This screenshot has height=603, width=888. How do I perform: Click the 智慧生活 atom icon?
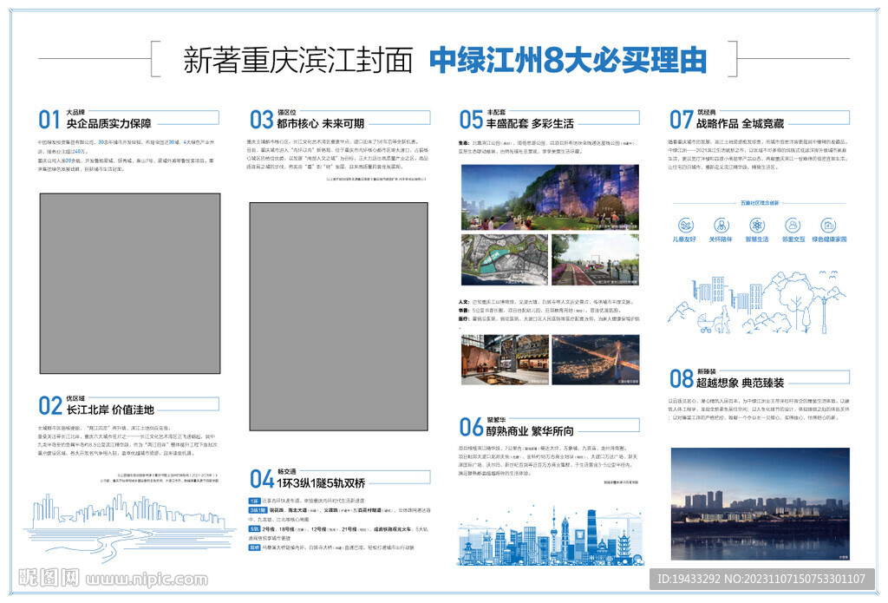(x=757, y=226)
